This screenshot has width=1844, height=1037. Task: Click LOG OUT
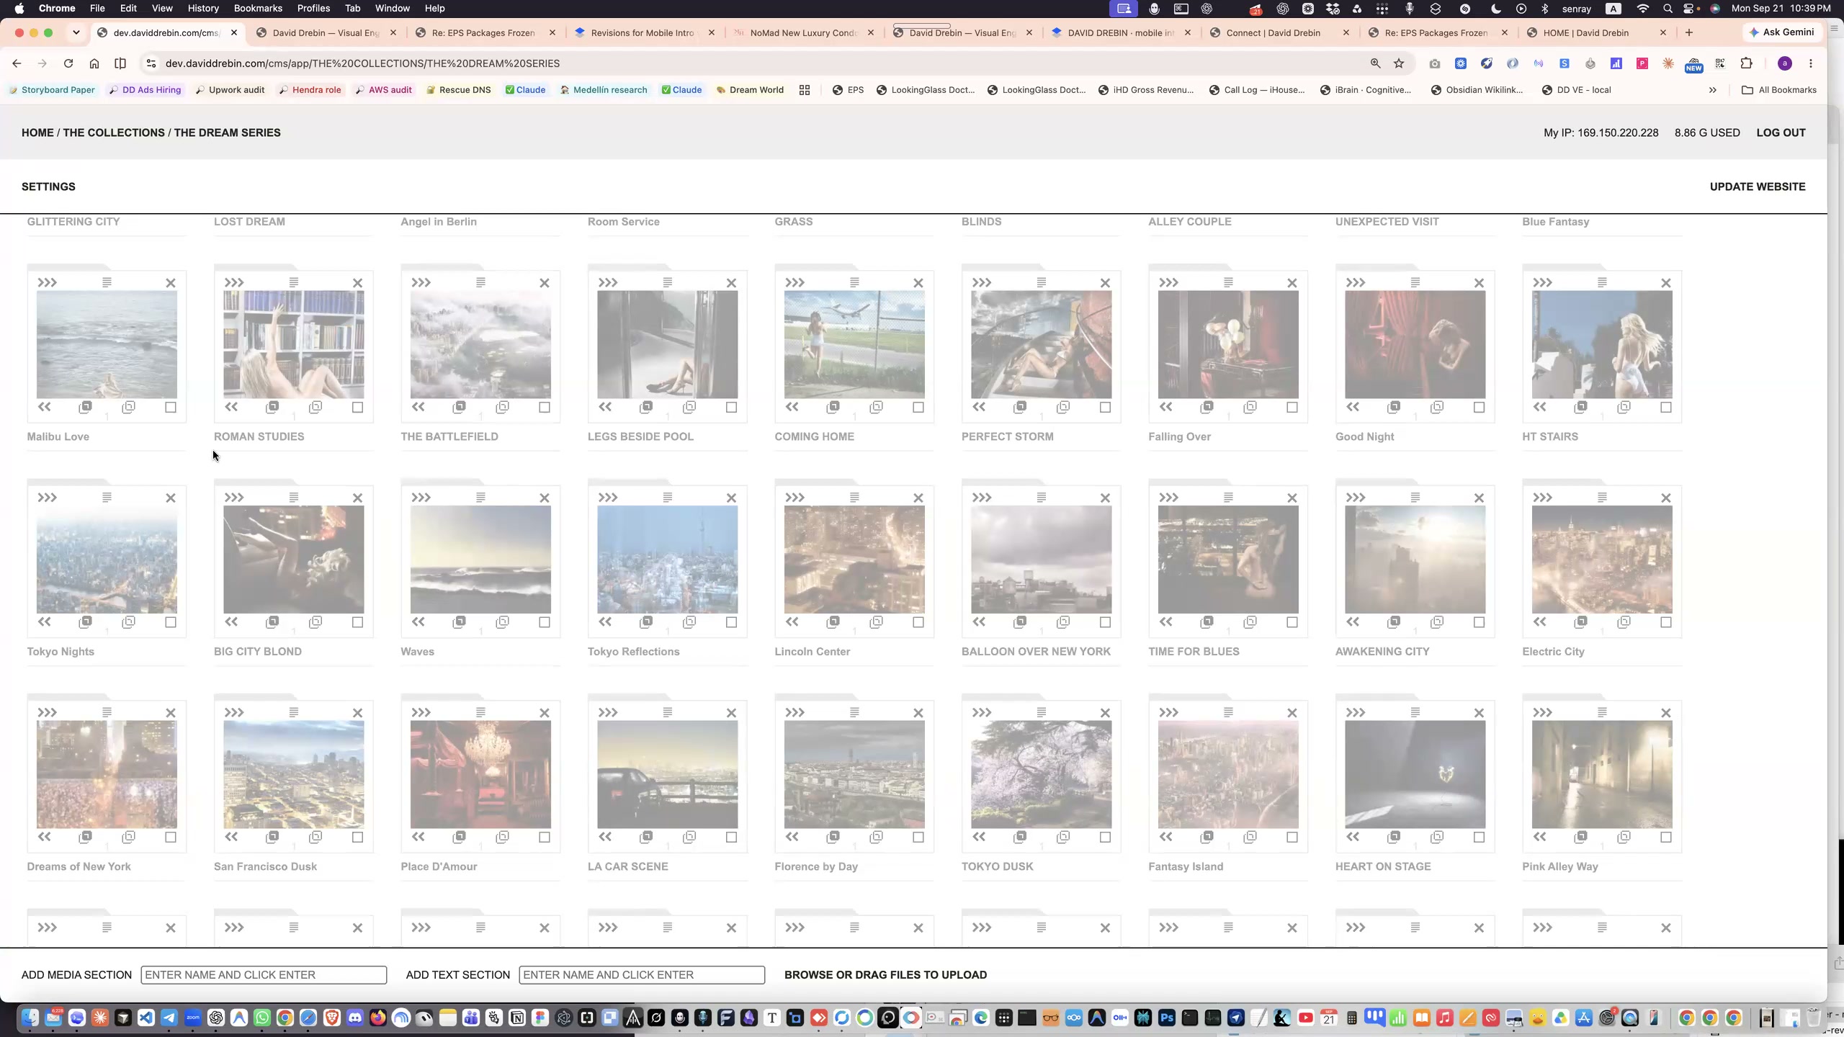[x=1781, y=133]
